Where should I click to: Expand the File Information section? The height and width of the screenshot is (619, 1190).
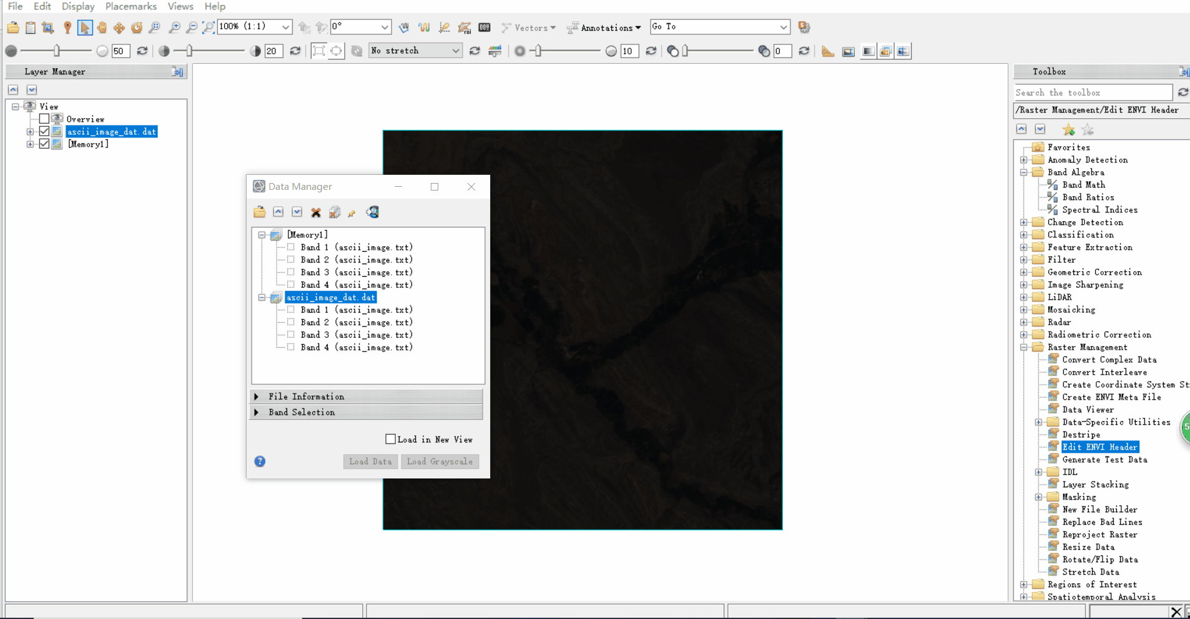[366, 397]
